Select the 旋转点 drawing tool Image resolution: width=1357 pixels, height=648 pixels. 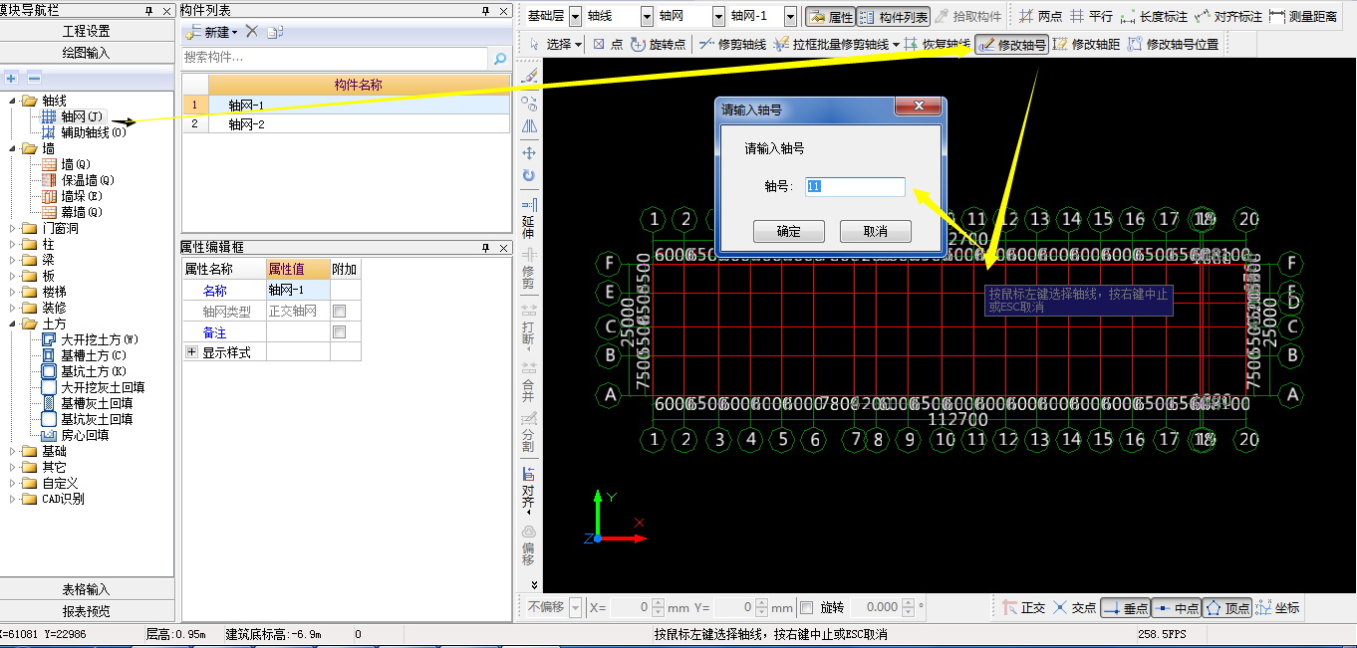click(659, 44)
